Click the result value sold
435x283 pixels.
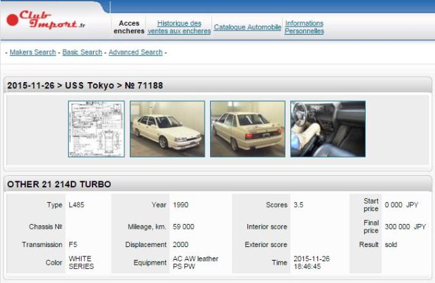click(390, 244)
